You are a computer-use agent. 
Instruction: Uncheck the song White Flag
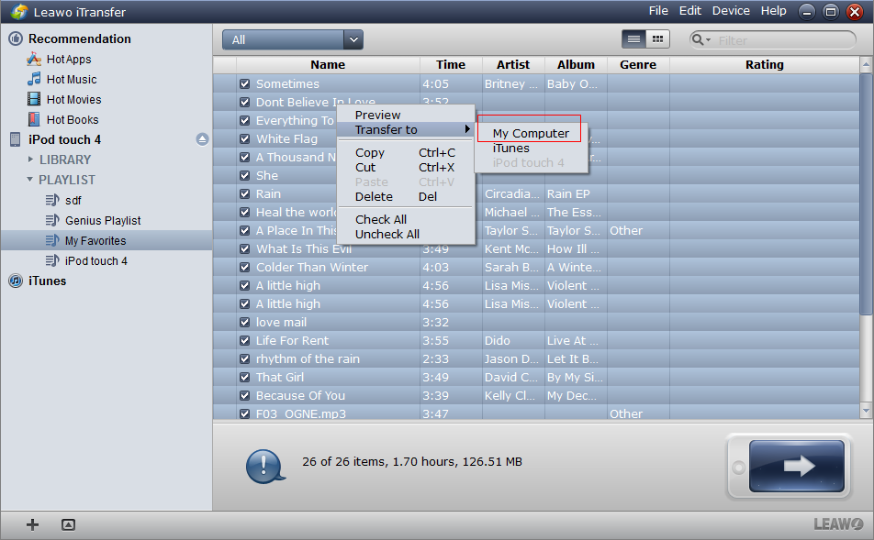pyautogui.click(x=245, y=139)
